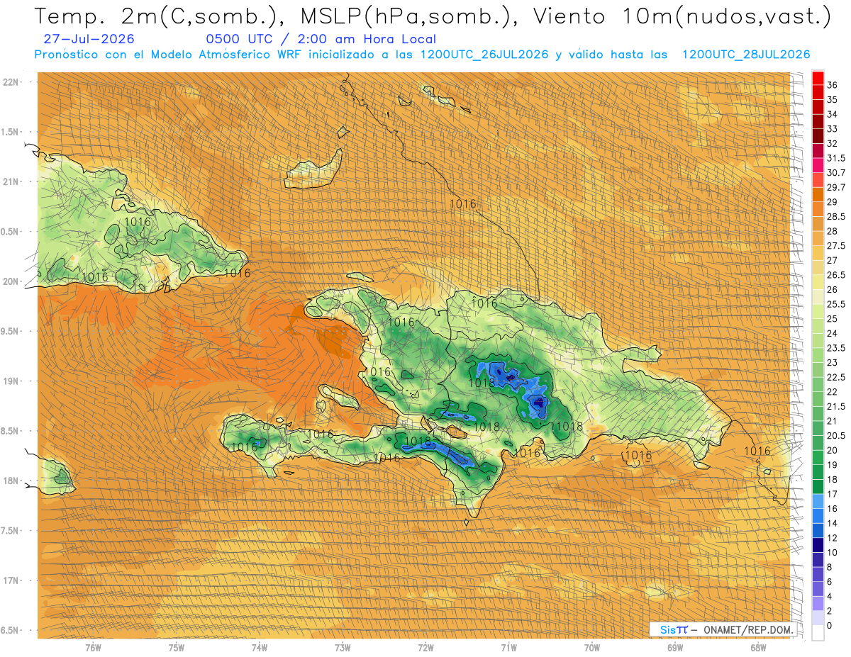
Task: Click the legend value "28.5"
Action: (x=836, y=217)
